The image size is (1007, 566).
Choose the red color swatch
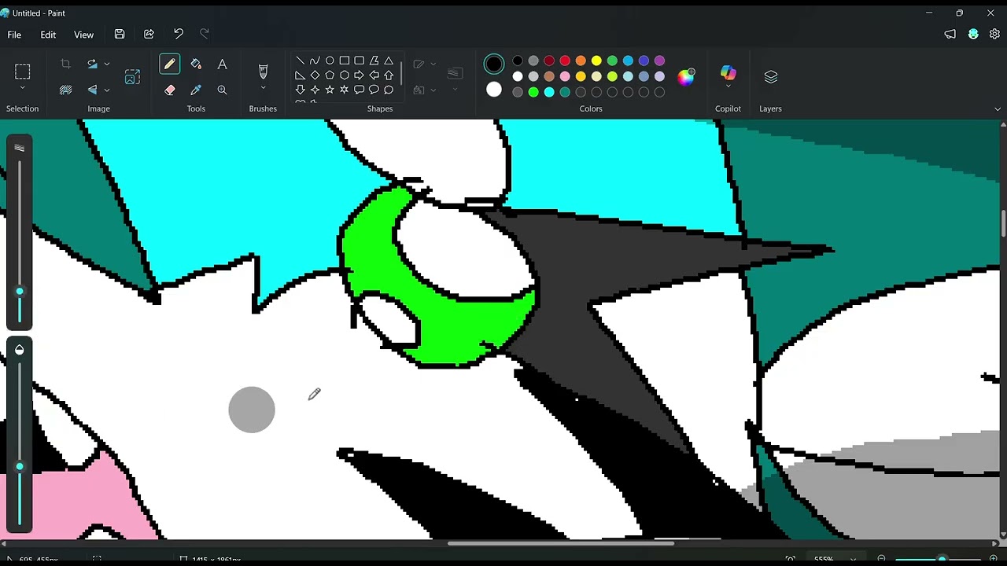565,61
